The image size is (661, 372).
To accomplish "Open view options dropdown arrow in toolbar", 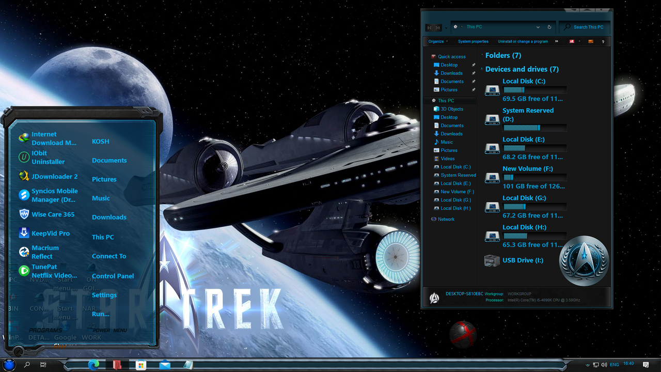I will tap(578, 41).
